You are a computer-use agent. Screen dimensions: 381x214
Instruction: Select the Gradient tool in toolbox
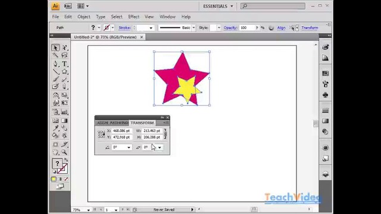coord(64,121)
